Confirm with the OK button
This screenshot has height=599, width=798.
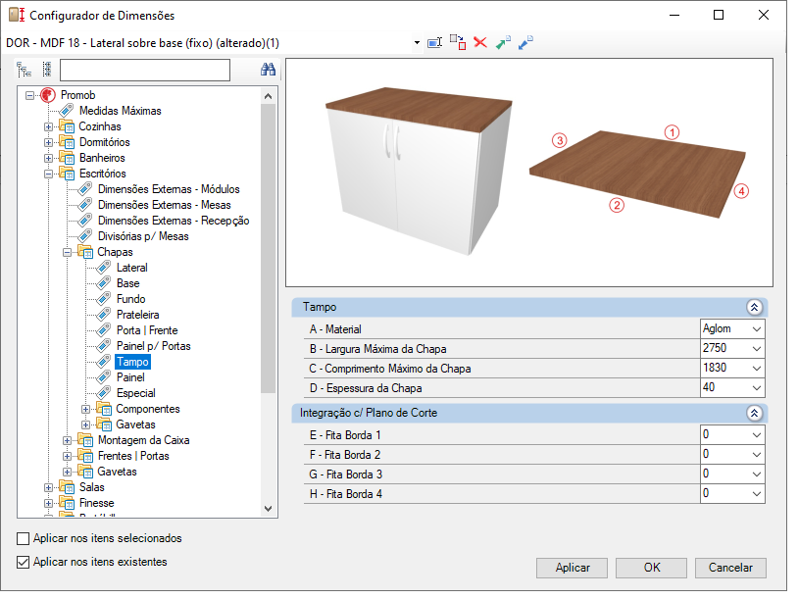tap(651, 568)
